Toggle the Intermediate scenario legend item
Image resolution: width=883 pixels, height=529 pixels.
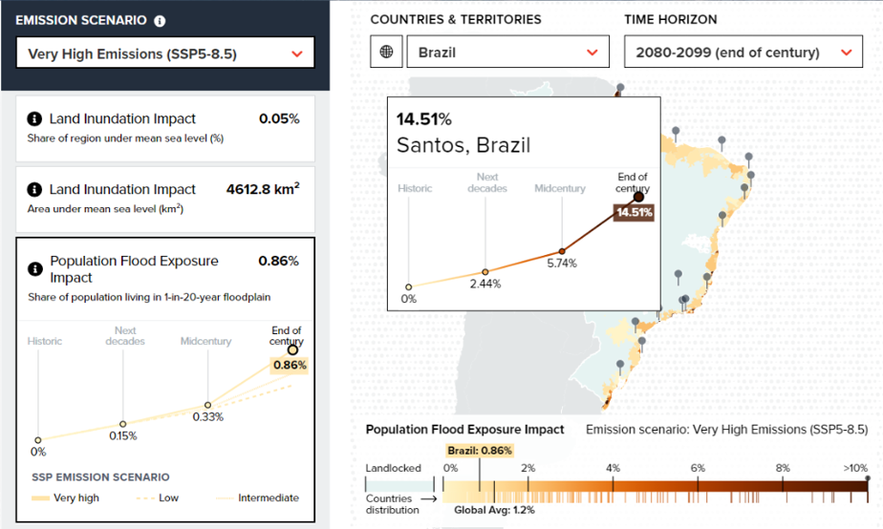(257, 498)
